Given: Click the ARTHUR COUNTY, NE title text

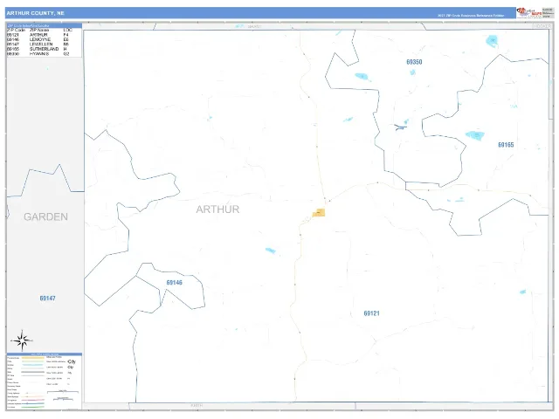Looking at the screenshot, I should coord(35,13).
